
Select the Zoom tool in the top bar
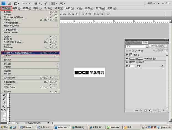(x=41, y=3)
